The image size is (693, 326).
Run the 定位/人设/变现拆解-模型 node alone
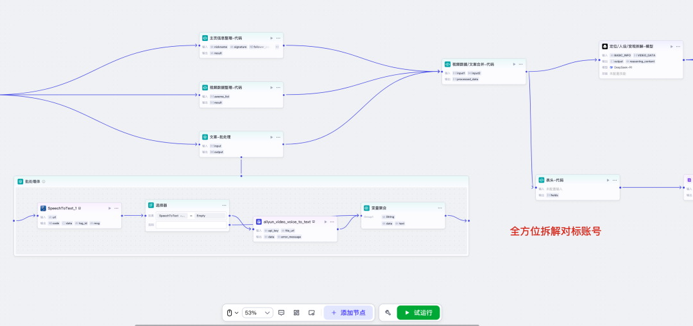[671, 46]
